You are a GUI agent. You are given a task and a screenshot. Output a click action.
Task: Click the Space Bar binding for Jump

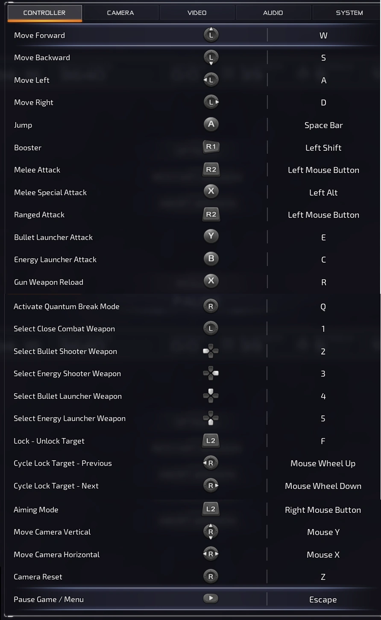pyautogui.click(x=323, y=125)
